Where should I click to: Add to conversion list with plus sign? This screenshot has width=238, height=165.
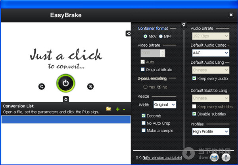click(118, 109)
